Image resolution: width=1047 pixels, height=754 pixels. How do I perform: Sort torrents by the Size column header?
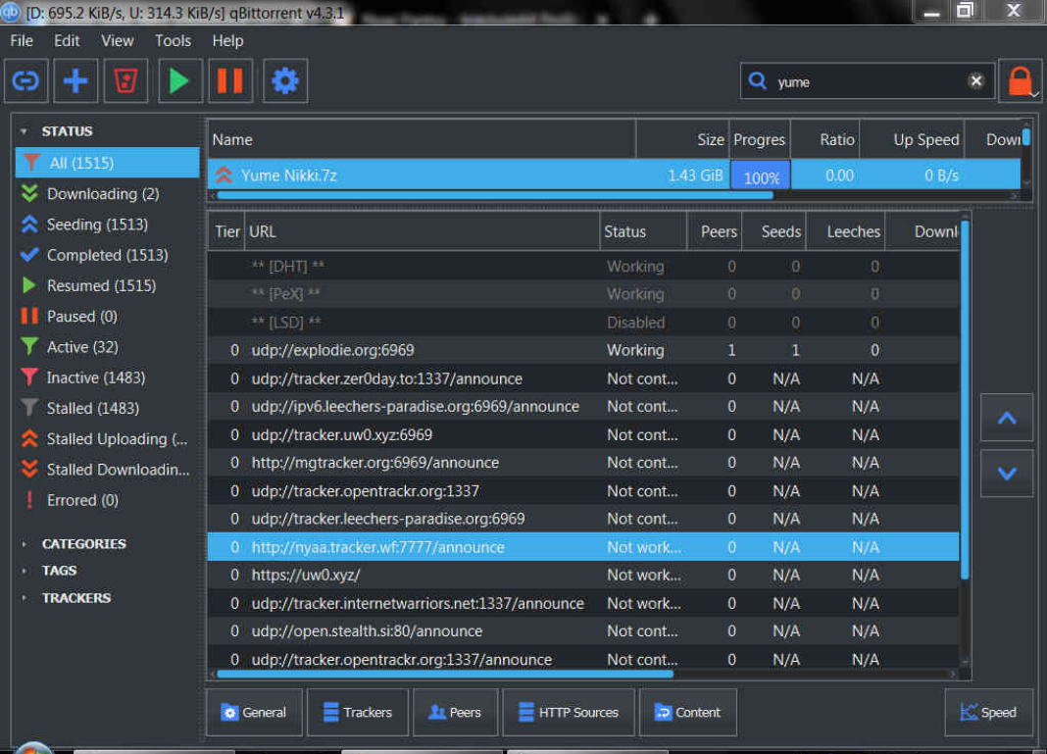(682, 139)
